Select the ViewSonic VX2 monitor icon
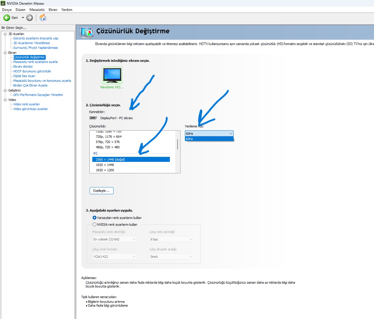The height and width of the screenshot is (319, 374). 112,75
